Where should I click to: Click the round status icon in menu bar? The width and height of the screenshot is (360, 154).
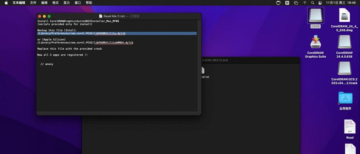278,3
